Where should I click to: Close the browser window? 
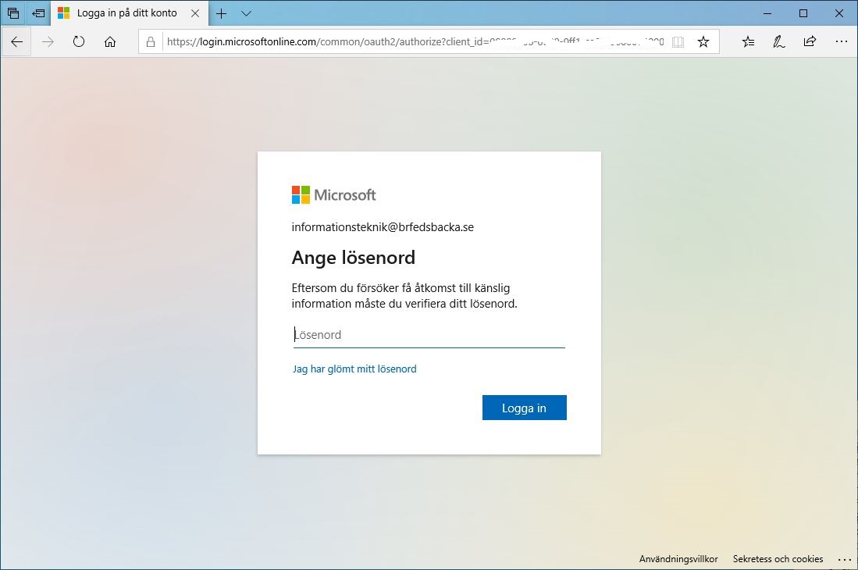coord(838,13)
